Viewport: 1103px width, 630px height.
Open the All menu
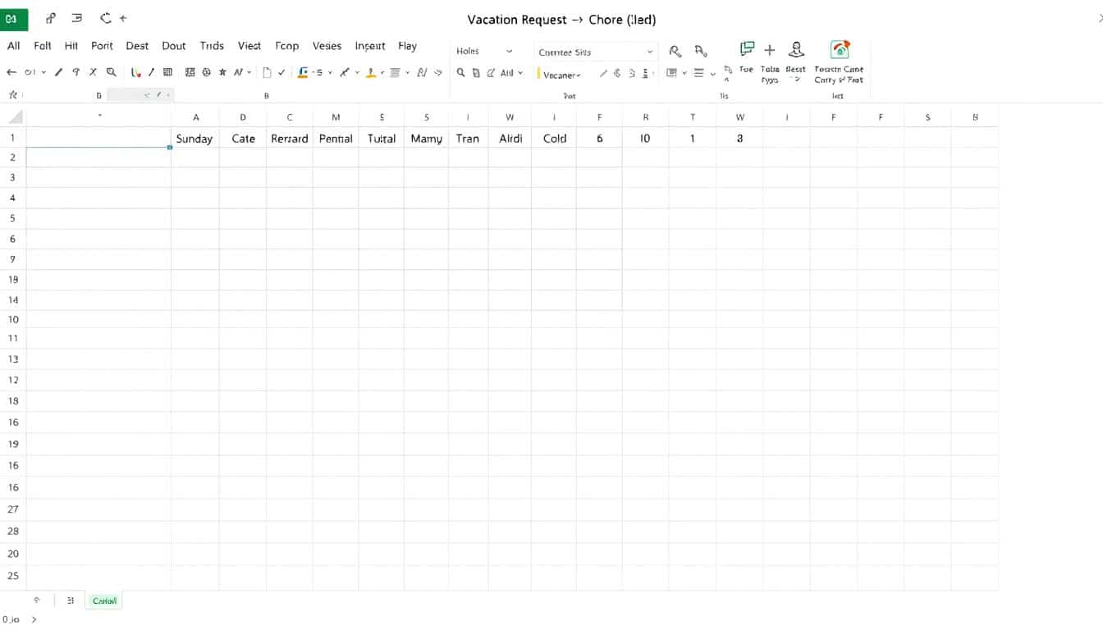point(13,46)
